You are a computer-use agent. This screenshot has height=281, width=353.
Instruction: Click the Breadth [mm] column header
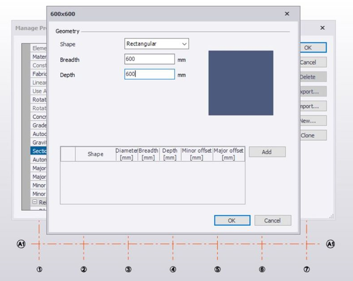pos(148,154)
